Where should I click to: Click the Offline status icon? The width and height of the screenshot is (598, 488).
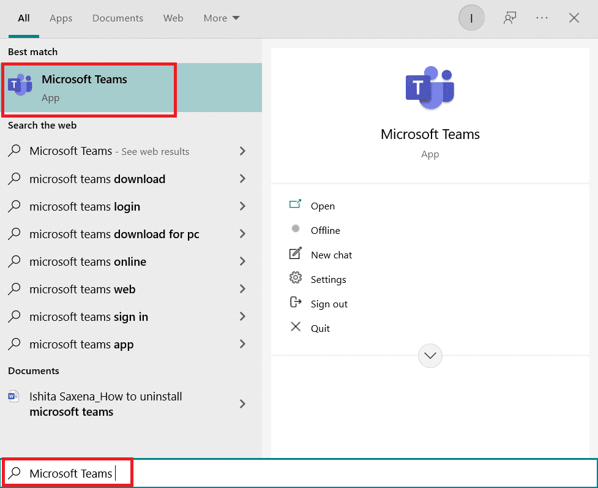coord(296,230)
